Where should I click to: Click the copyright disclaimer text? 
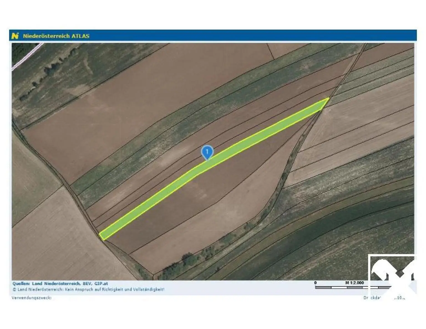(88, 290)
